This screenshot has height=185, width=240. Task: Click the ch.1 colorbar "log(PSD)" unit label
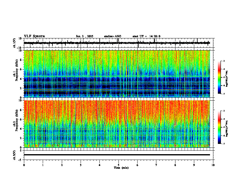tap(227, 79)
